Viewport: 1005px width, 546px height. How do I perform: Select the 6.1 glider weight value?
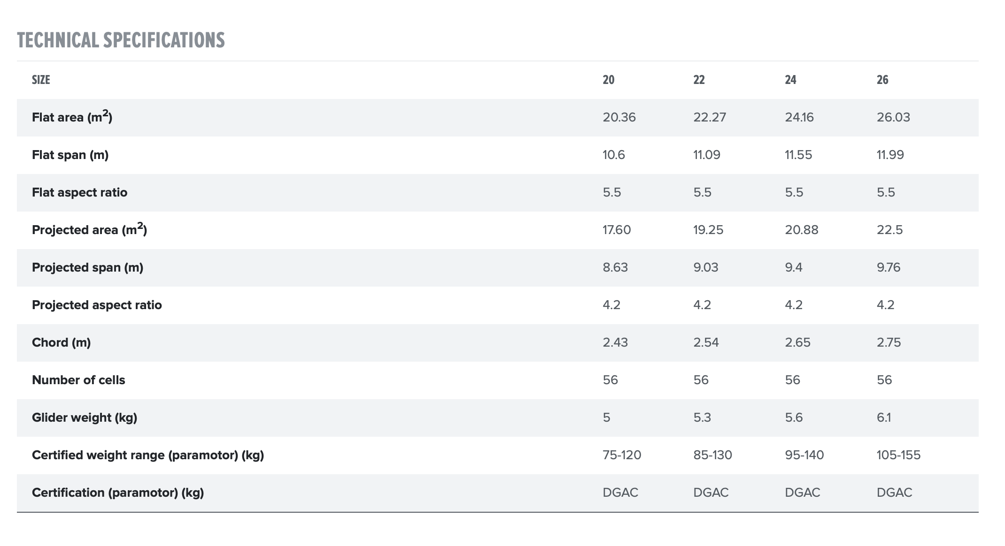(x=883, y=417)
